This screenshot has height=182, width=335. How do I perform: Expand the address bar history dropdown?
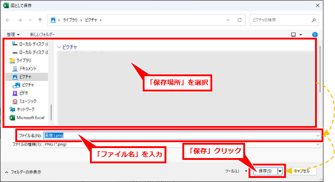click(x=228, y=20)
